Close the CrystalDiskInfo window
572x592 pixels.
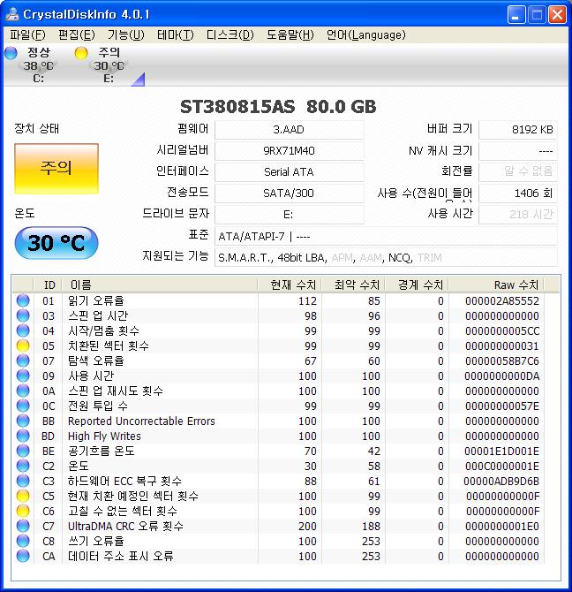click(557, 15)
